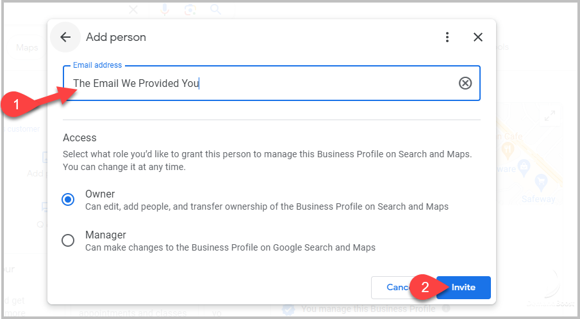
Task: Clear the Email address field text
Action: (465, 83)
